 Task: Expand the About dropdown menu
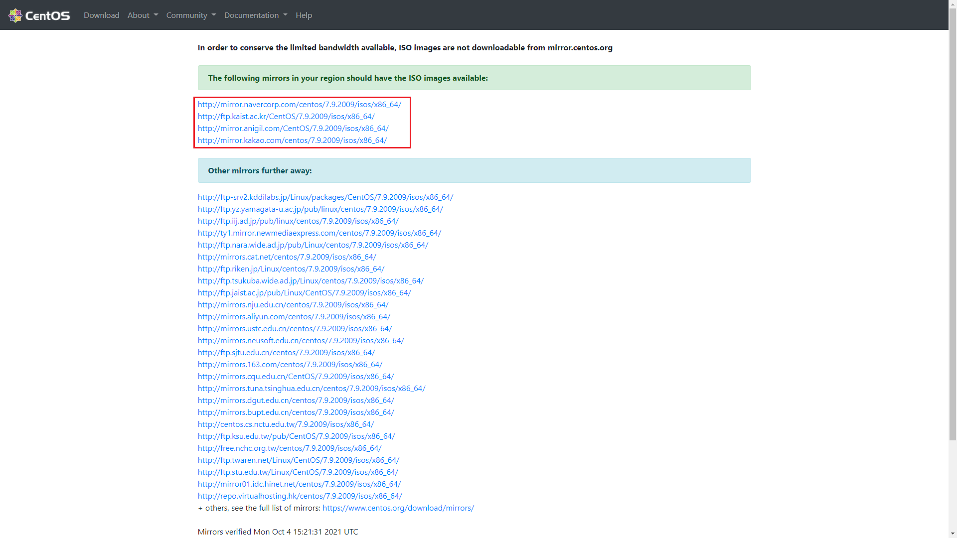pos(143,15)
